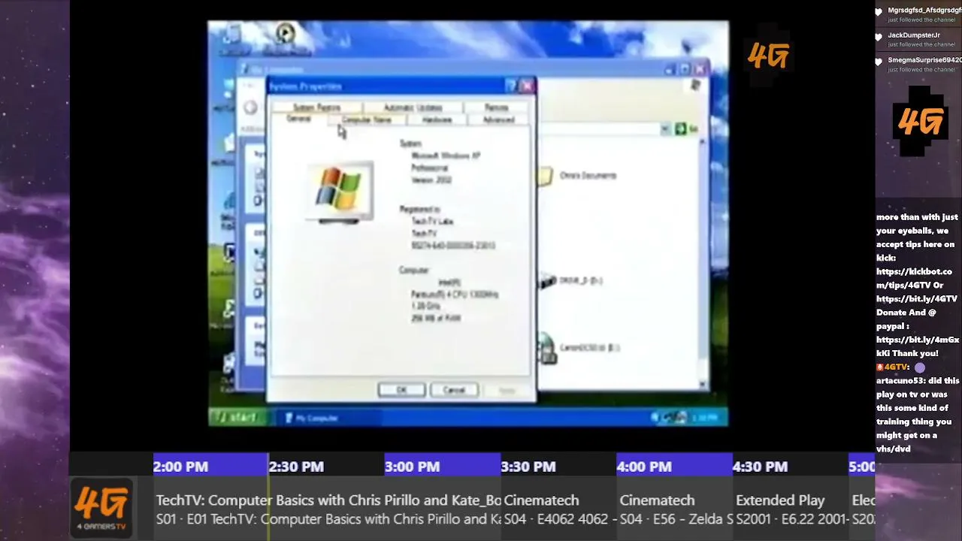Click the Pentium 4 CPU processor line
Image resolution: width=962 pixels, height=541 pixels.
(x=455, y=295)
